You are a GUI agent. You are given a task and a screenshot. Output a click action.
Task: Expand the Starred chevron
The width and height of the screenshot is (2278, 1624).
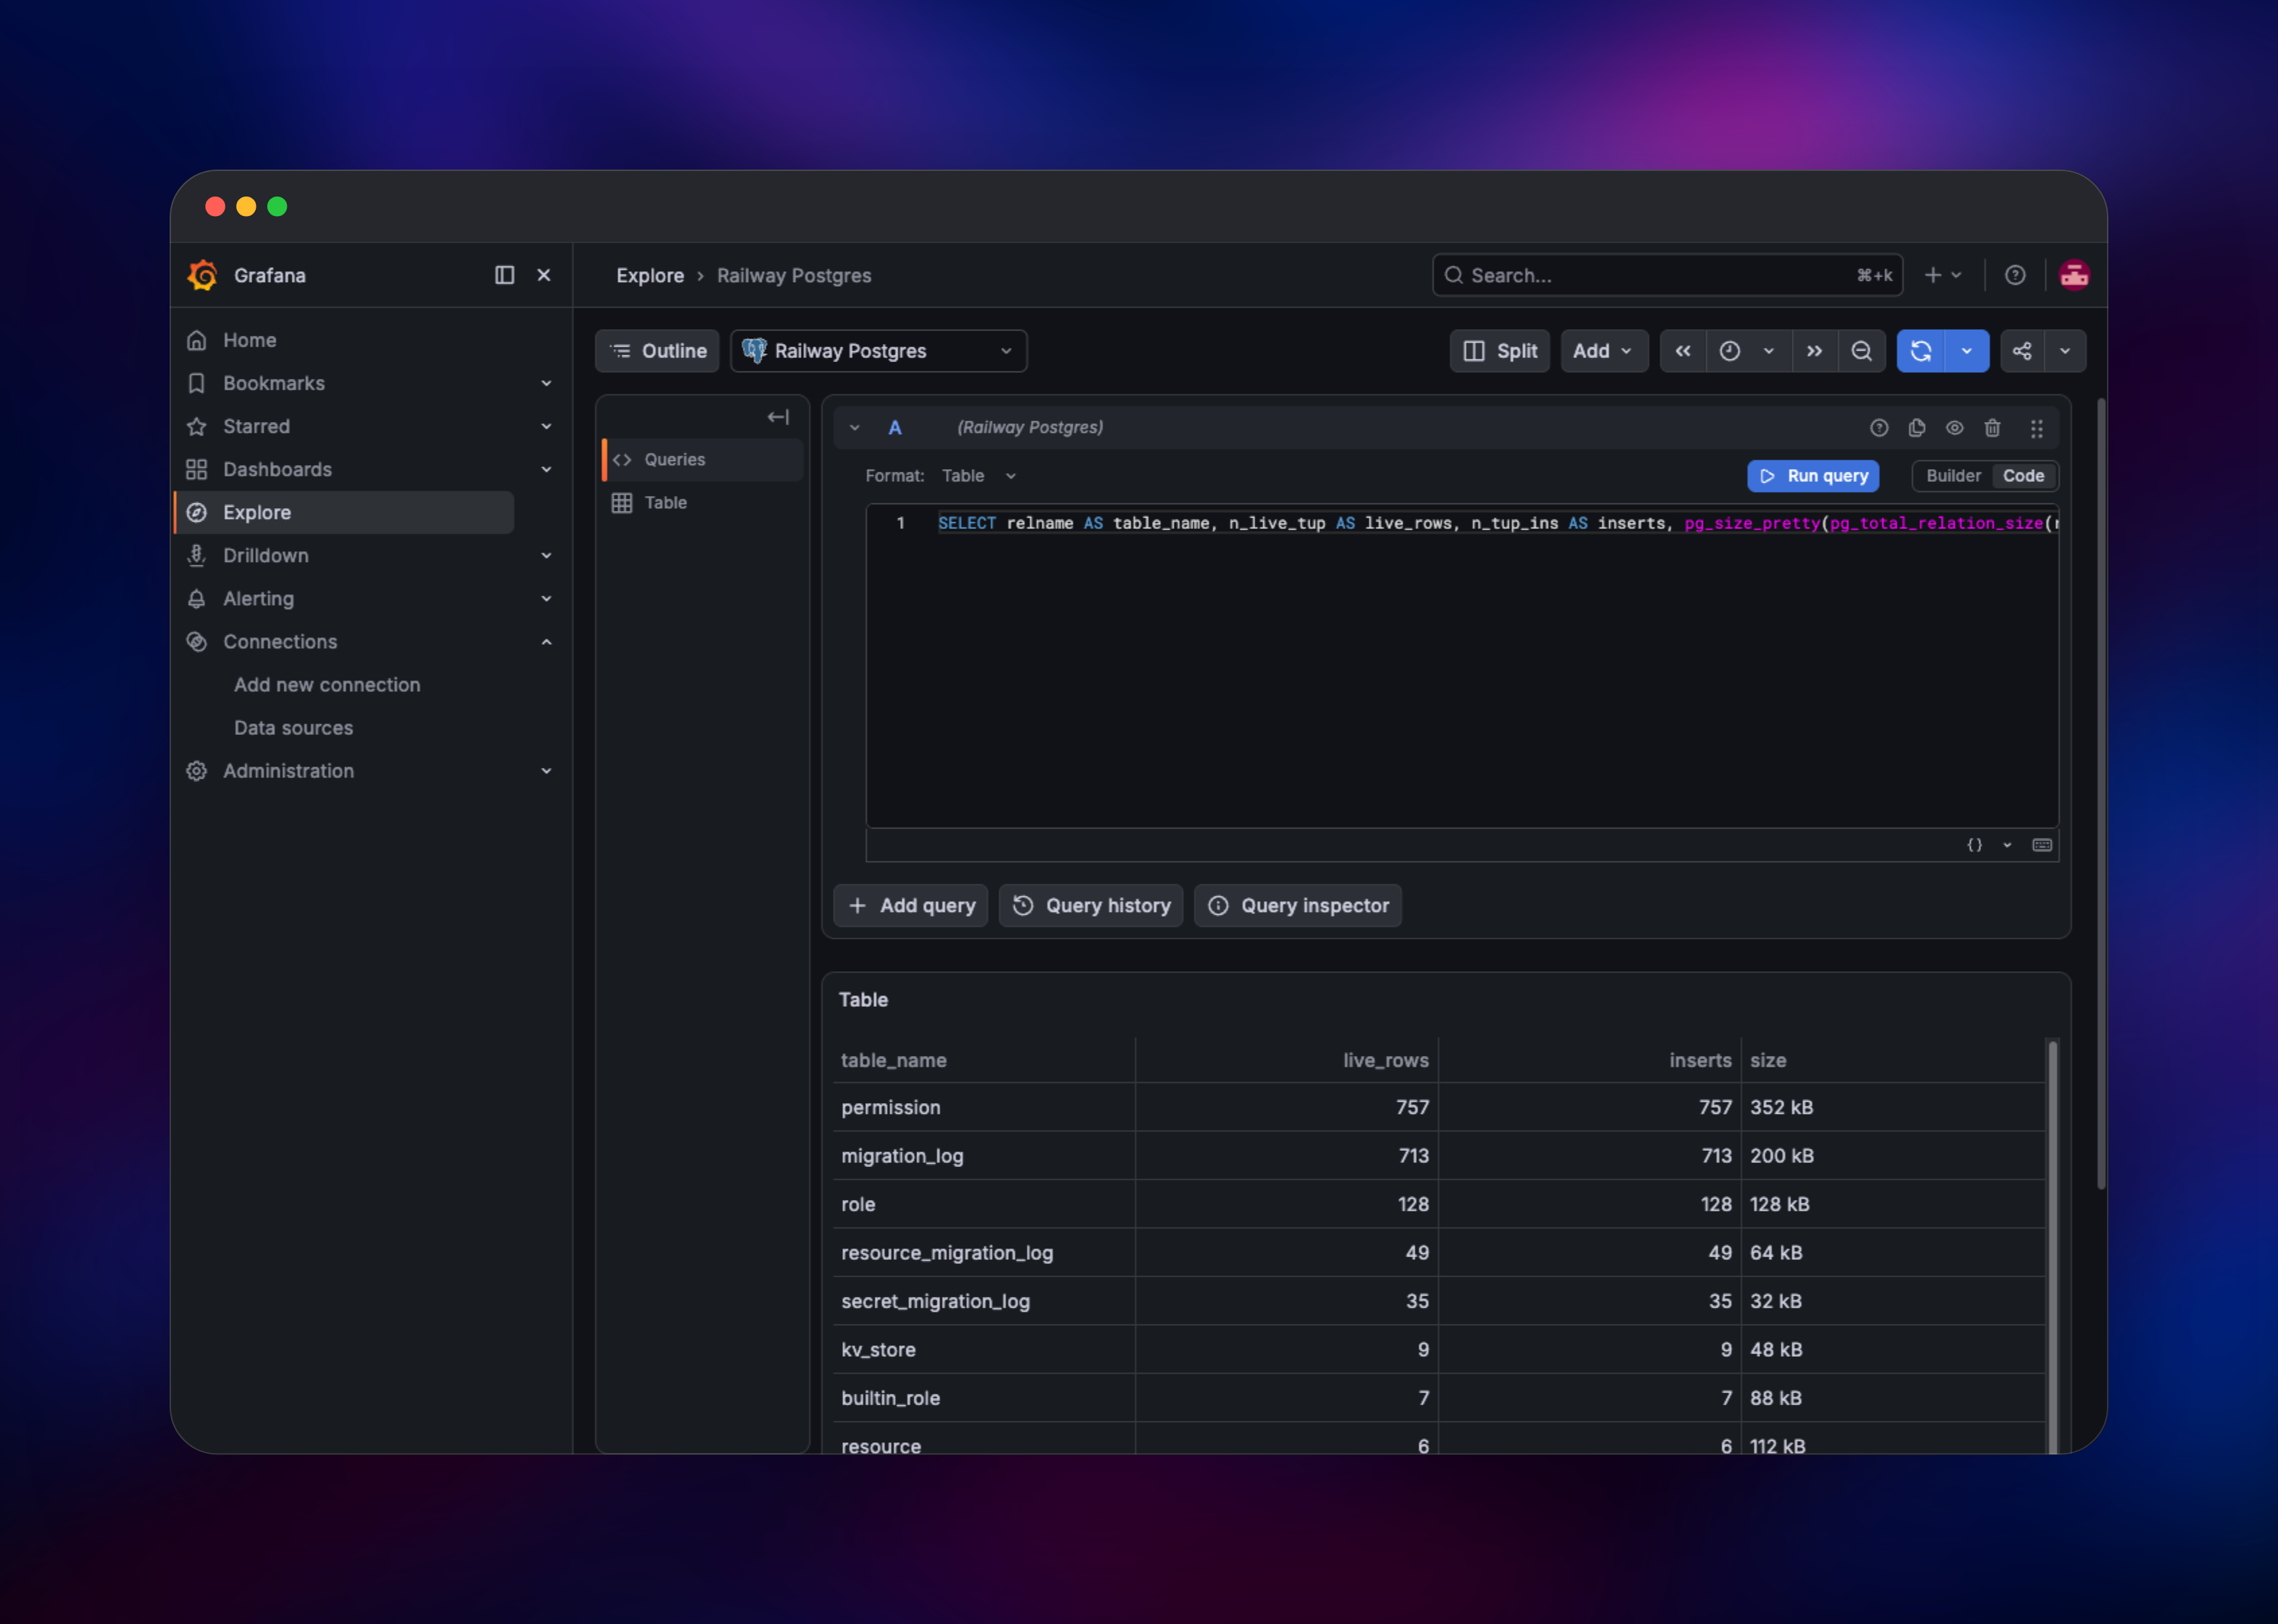546,426
